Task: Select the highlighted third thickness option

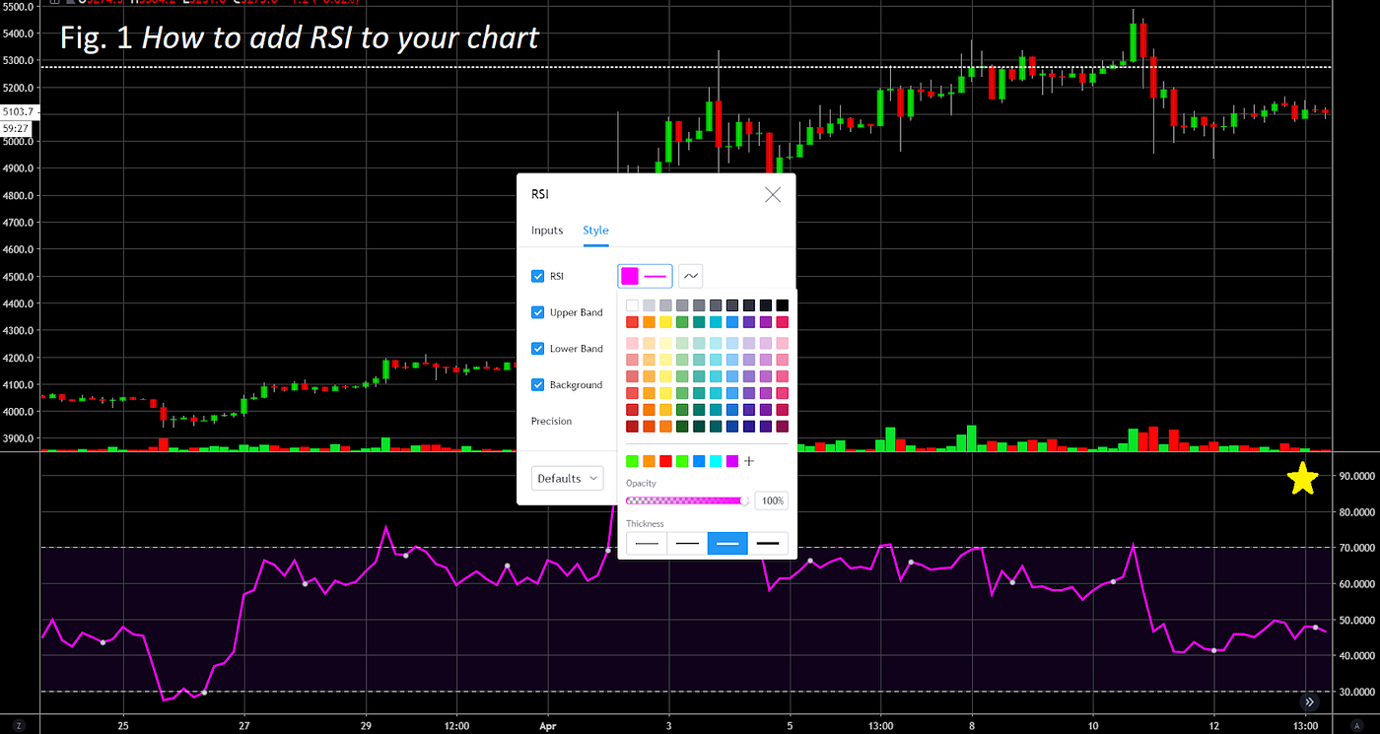Action: (x=727, y=543)
